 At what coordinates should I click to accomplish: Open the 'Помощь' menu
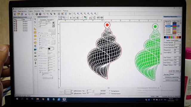tap(66, 11)
